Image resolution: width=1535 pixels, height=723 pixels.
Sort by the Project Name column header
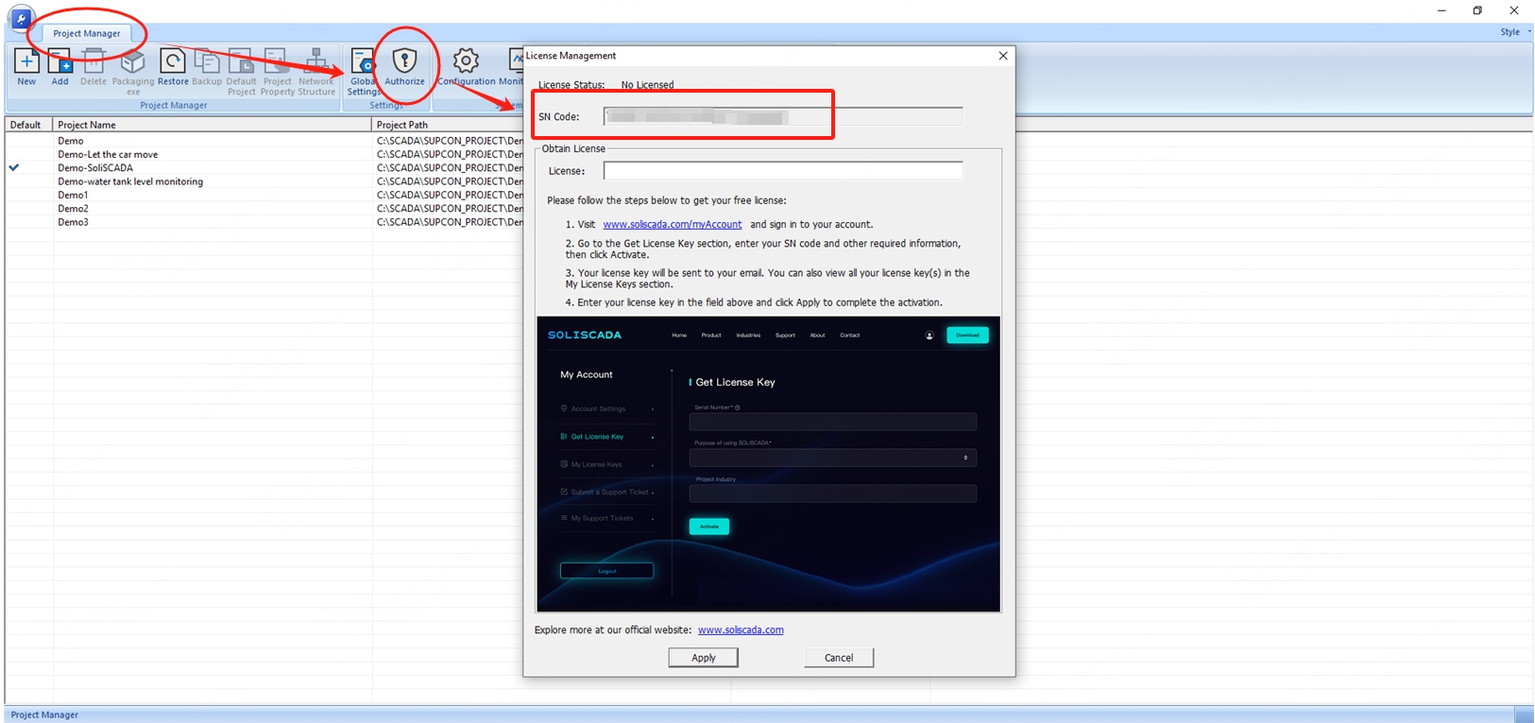pos(213,125)
